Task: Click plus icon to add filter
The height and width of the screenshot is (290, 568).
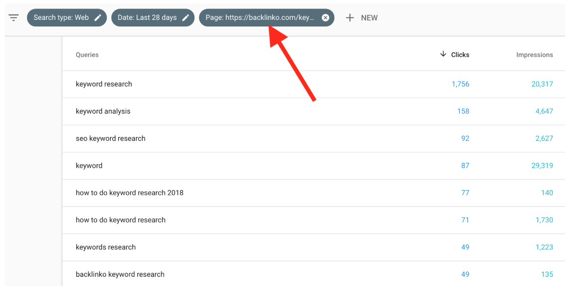Action: click(350, 18)
